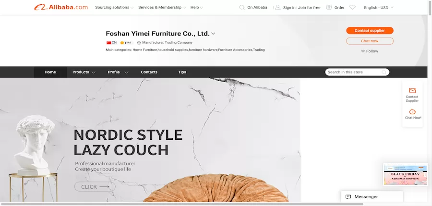Open the English - USD language selector
This screenshot has height=206, width=432.
click(x=379, y=8)
